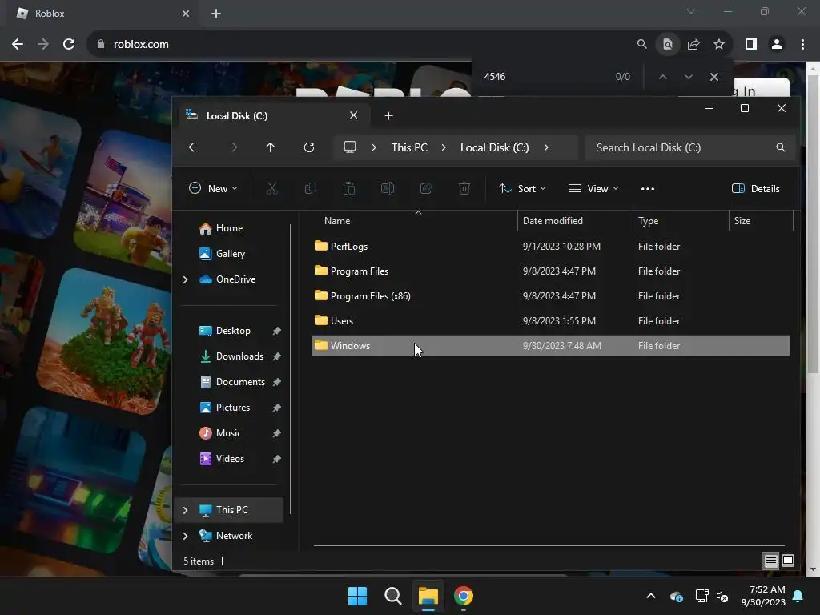Go forward in File Explorer
The height and width of the screenshot is (615, 820).
click(x=232, y=147)
